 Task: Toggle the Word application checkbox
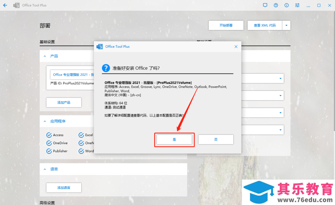[81, 151]
